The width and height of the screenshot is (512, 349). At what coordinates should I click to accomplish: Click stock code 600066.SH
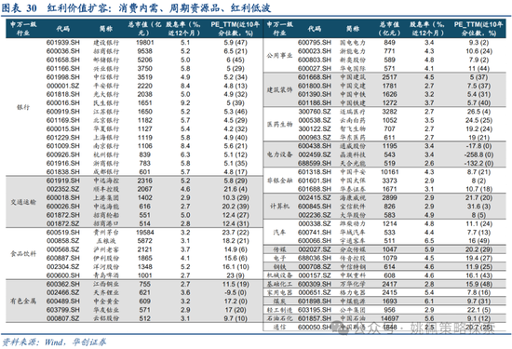pos(315,241)
